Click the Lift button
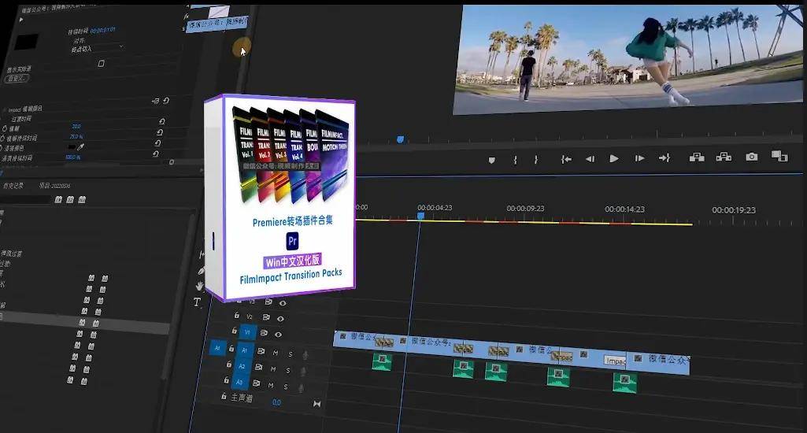807x433 pixels. pos(697,157)
